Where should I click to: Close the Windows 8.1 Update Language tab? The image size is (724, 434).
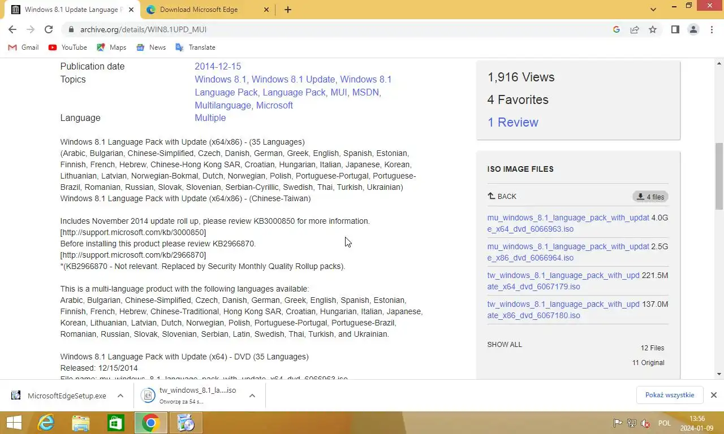coord(131,10)
